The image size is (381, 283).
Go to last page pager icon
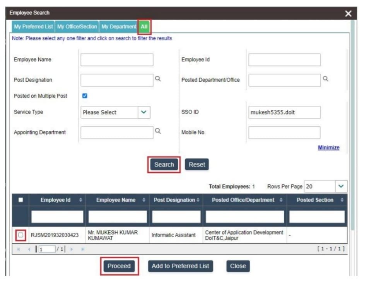coord(83,249)
